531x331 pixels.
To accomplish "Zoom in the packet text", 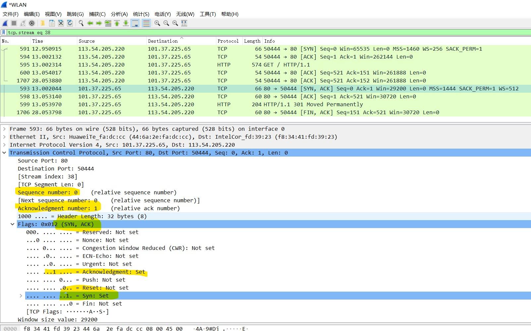I will click(x=157, y=23).
